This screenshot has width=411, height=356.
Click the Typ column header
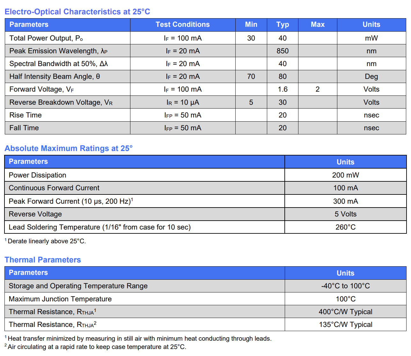pyautogui.click(x=283, y=25)
